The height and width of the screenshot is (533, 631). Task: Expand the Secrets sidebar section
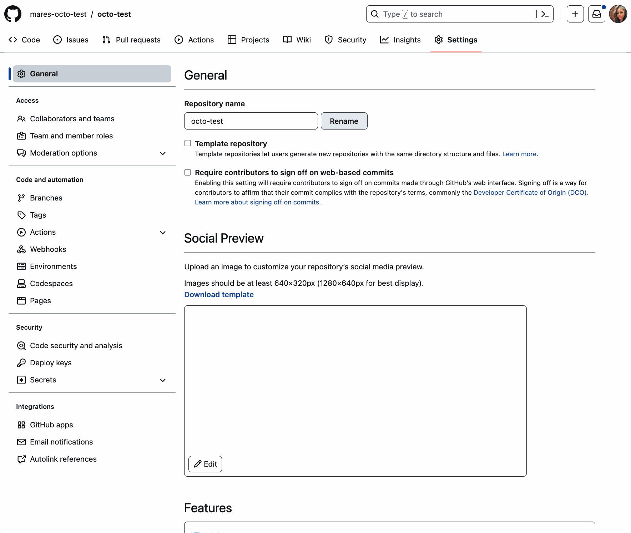click(163, 380)
